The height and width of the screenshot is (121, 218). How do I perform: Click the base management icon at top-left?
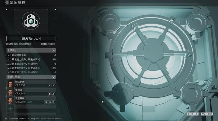click(7, 3)
